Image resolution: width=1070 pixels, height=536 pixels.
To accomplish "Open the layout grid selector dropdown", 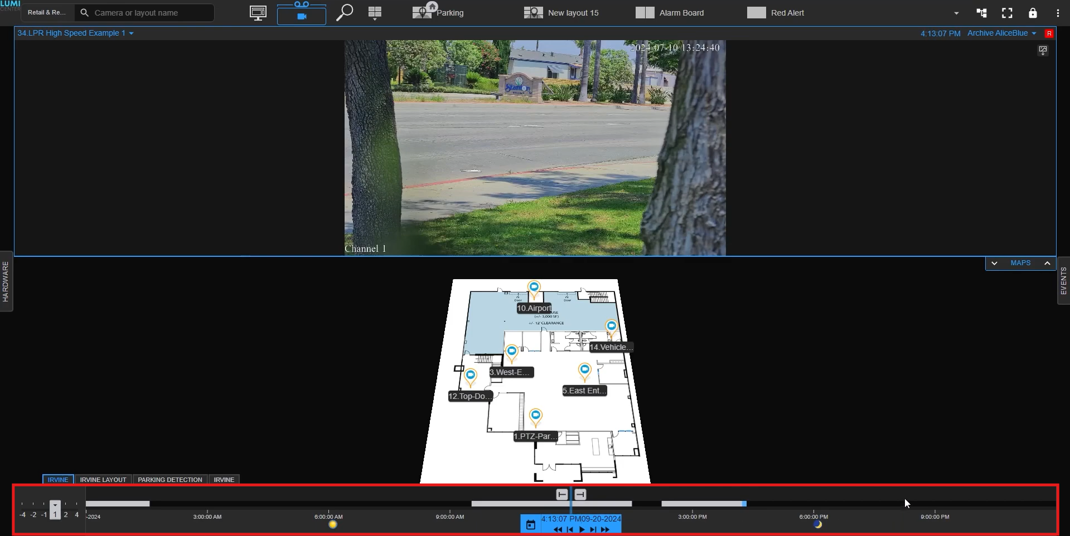I will [375, 13].
